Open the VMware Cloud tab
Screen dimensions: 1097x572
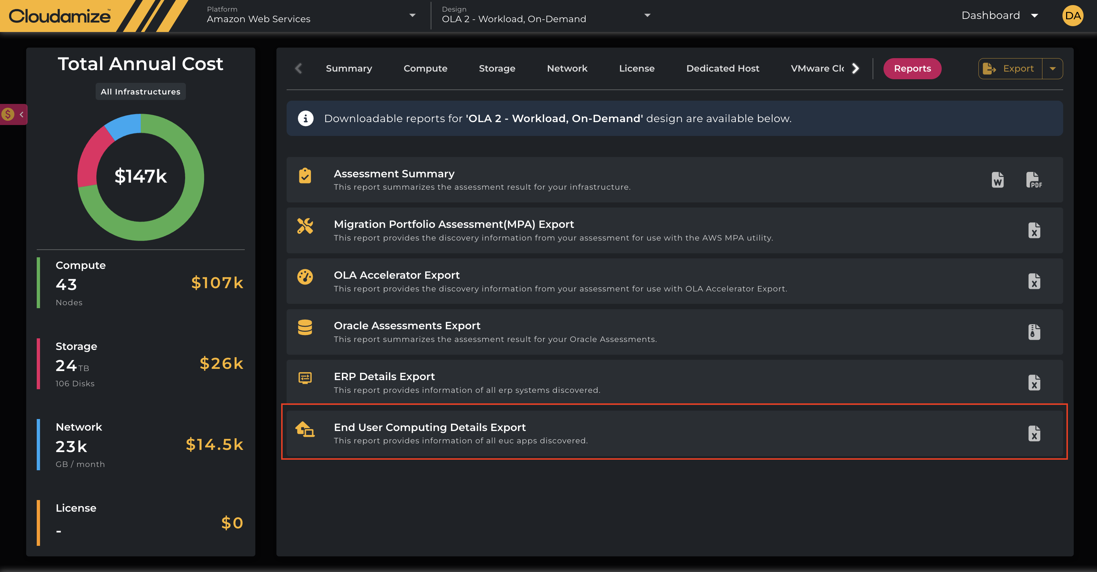click(817, 69)
